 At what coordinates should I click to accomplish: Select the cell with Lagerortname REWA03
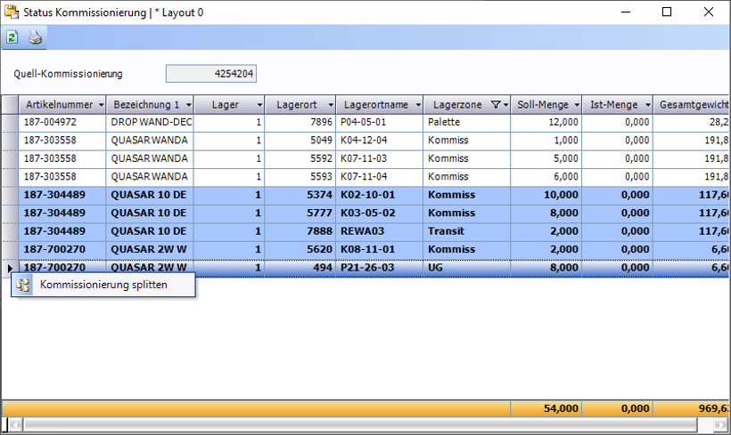[379, 230]
